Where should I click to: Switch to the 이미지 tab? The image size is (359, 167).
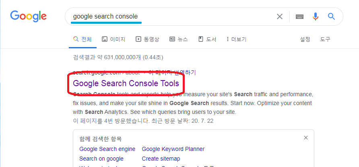(x=113, y=39)
